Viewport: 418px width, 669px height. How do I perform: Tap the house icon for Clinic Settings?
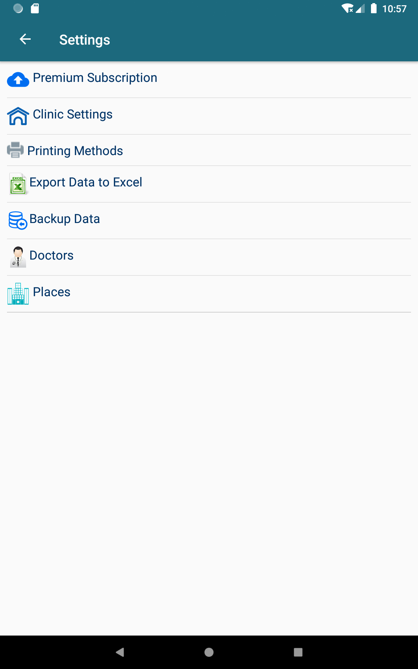pyautogui.click(x=18, y=116)
